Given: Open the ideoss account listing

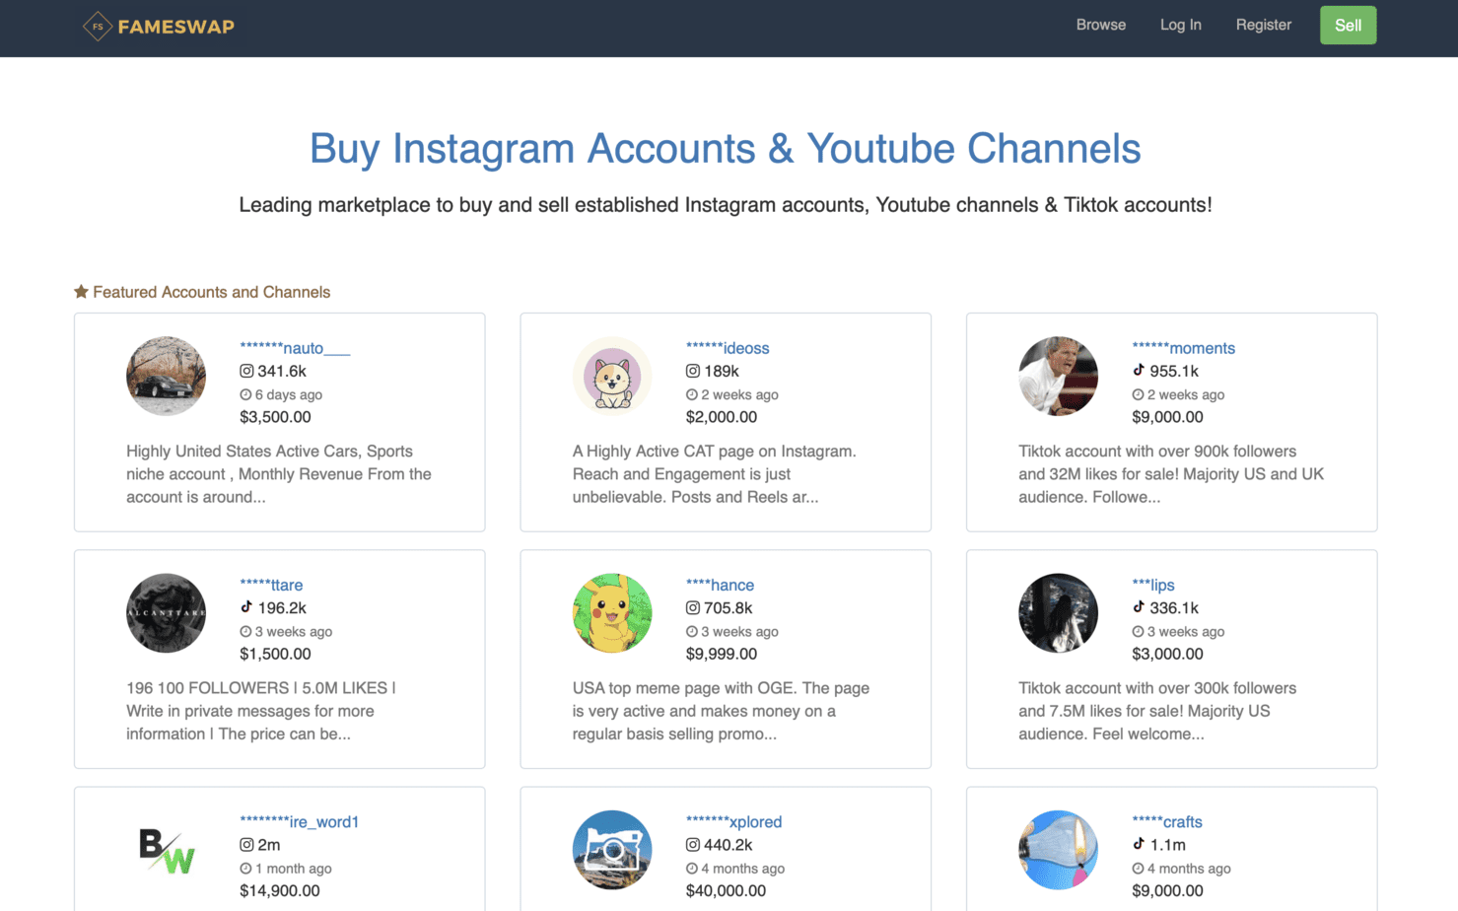Looking at the screenshot, I should point(728,348).
